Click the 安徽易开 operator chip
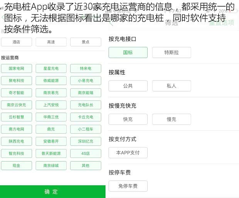Screen dimensions: 239x198 tap(51, 141)
